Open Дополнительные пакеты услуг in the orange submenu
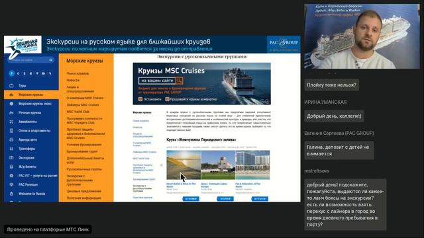 click(x=85, y=160)
